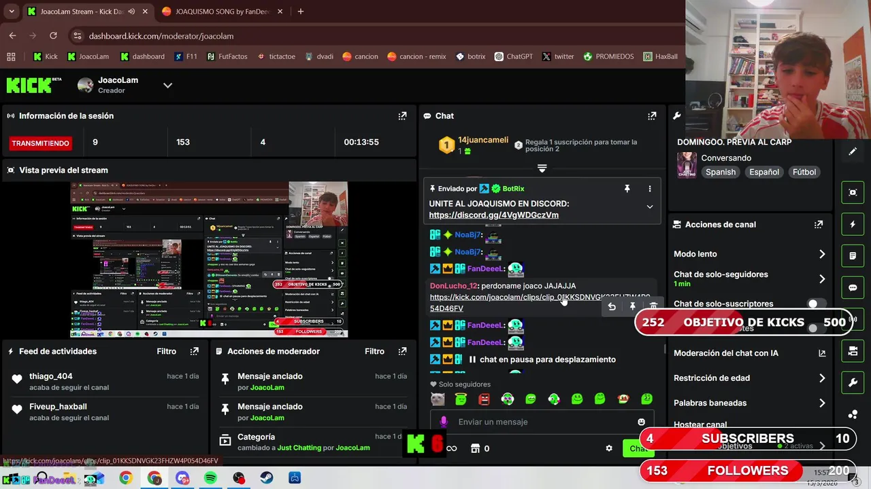Screen dimensions: 871x489
Task: Click the green Chat send button
Action: [x=638, y=448]
